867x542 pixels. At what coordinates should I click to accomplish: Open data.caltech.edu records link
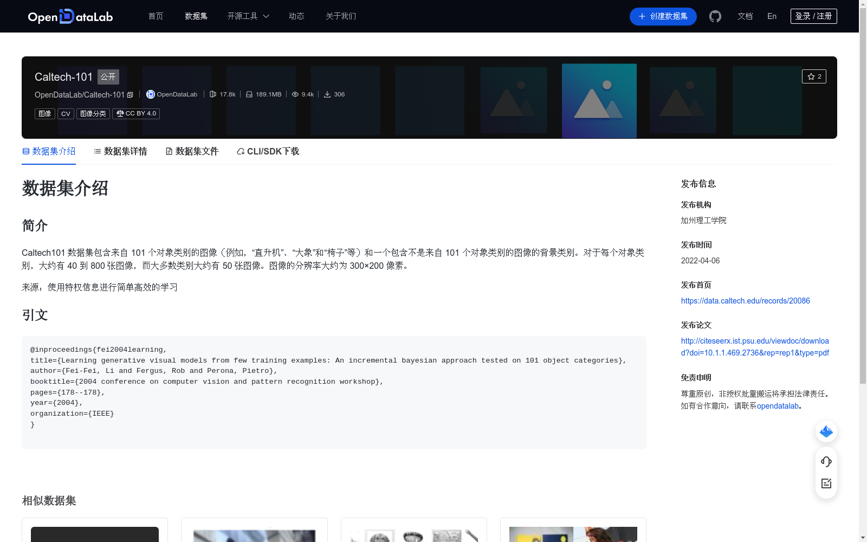746,301
